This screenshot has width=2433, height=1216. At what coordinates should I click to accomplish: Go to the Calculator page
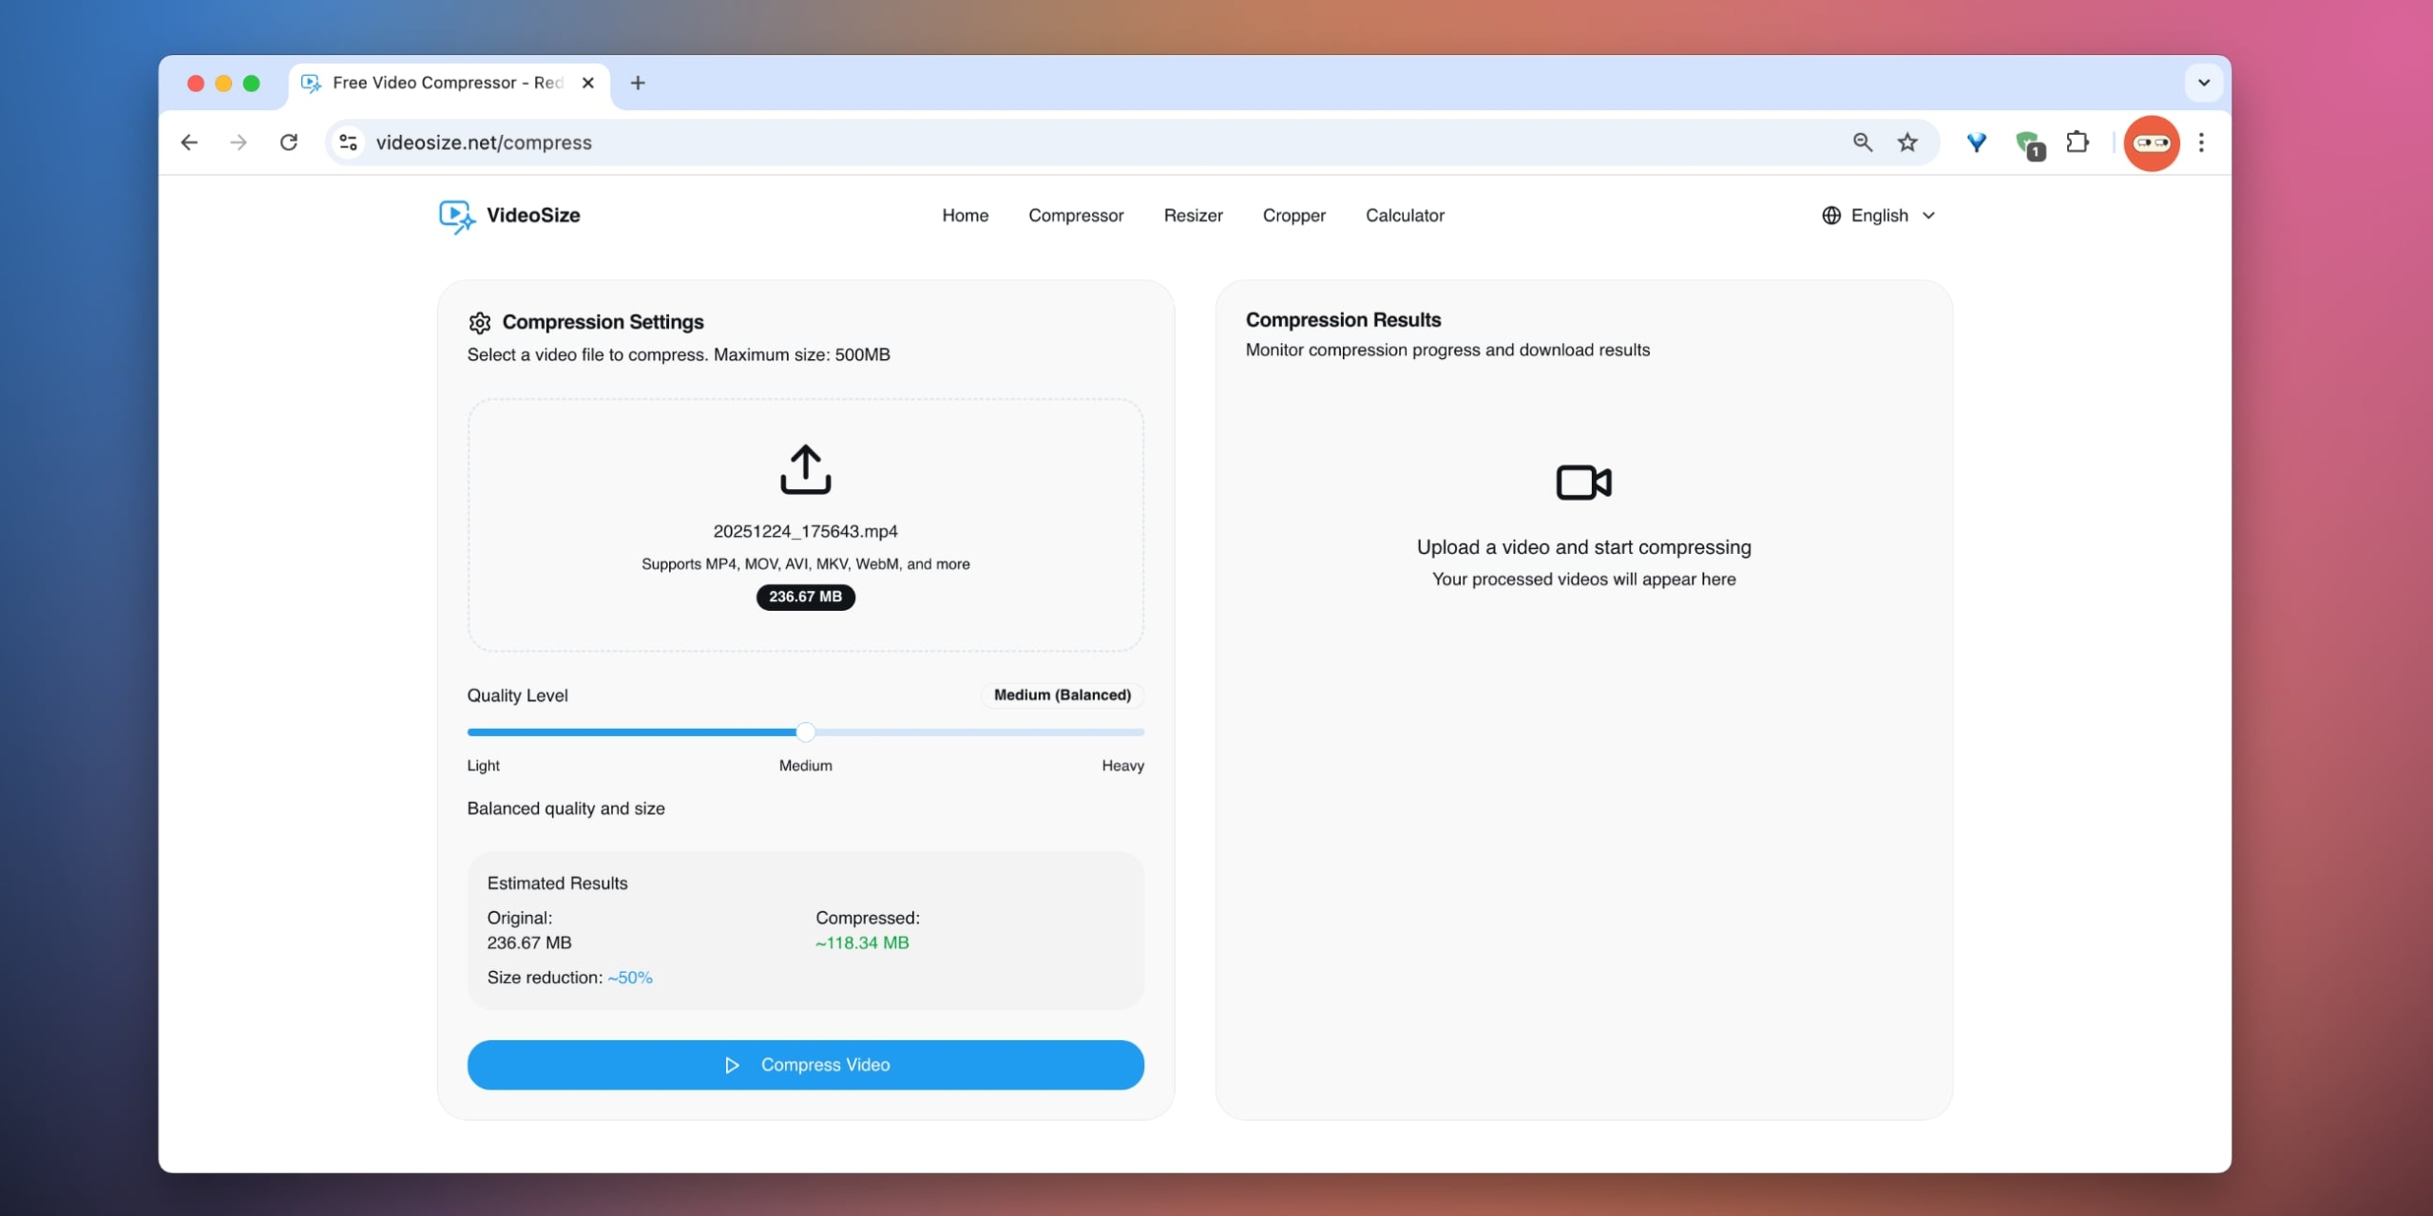1404,216
